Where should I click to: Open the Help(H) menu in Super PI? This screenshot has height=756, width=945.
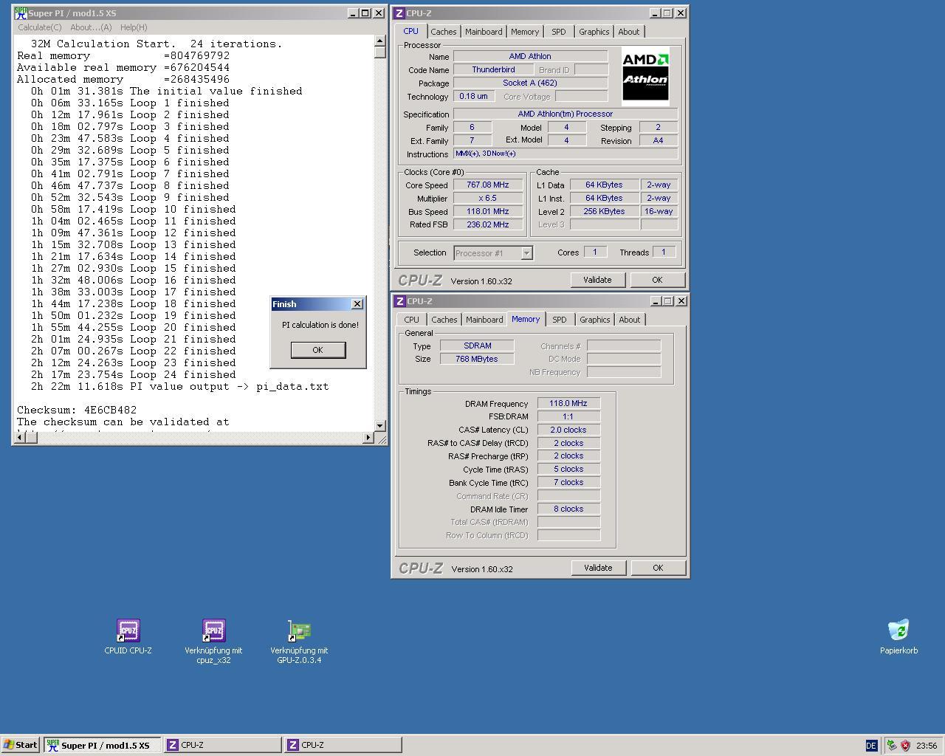tap(134, 27)
